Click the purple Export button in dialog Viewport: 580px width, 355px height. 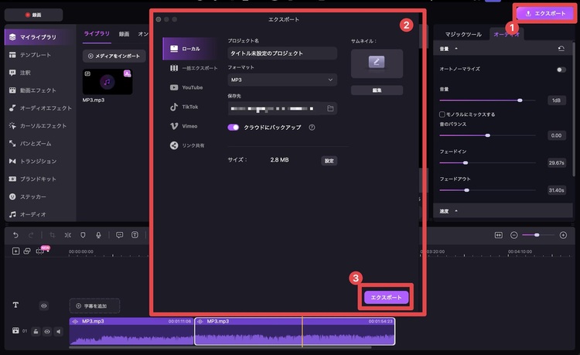(386, 297)
